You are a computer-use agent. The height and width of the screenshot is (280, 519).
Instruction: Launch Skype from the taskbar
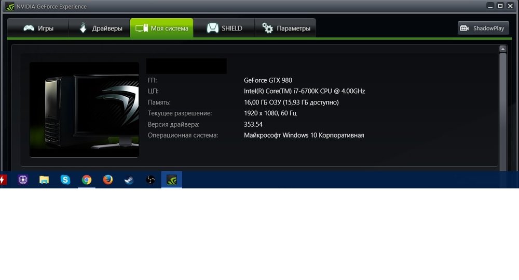pos(65,180)
